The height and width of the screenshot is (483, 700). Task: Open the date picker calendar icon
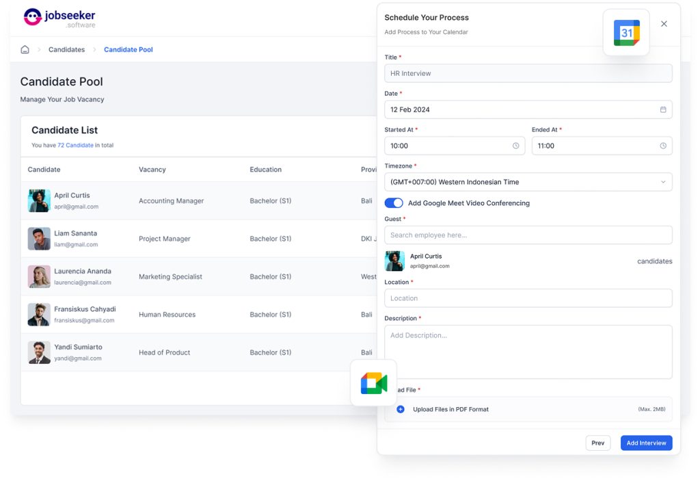pyautogui.click(x=663, y=109)
